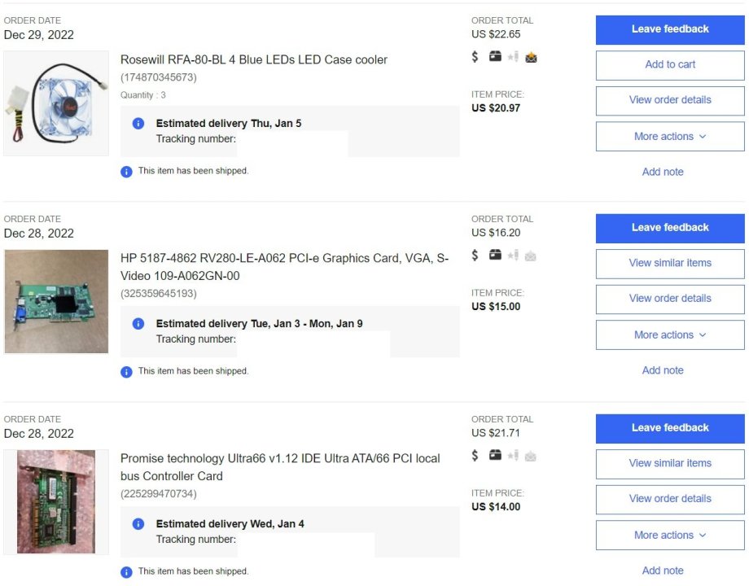Image resolution: width=749 pixels, height=586 pixels.
Task: Add note to the Promise controller card order
Action: pos(663,571)
